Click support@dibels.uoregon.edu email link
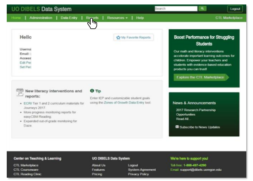 tap(201, 169)
